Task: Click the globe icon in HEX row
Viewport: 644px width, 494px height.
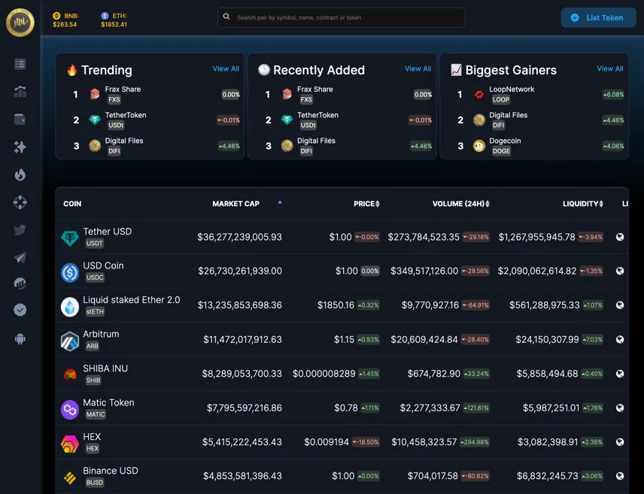Action: (x=620, y=442)
